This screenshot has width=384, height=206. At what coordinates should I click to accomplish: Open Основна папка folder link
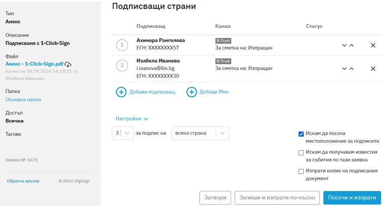(23, 100)
